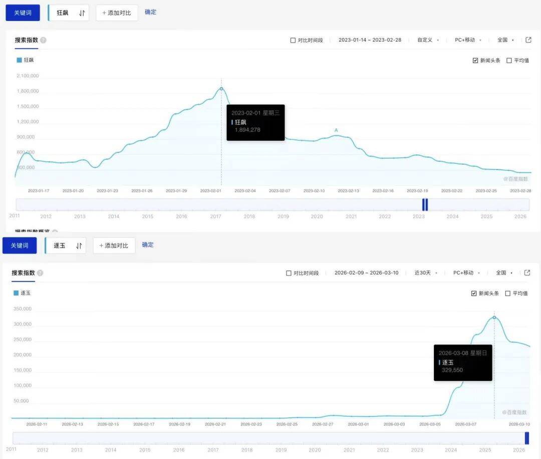Click export icon in bottom chart header
Image resolution: width=541 pixels, height=459 pixels.
coord(527,273)
